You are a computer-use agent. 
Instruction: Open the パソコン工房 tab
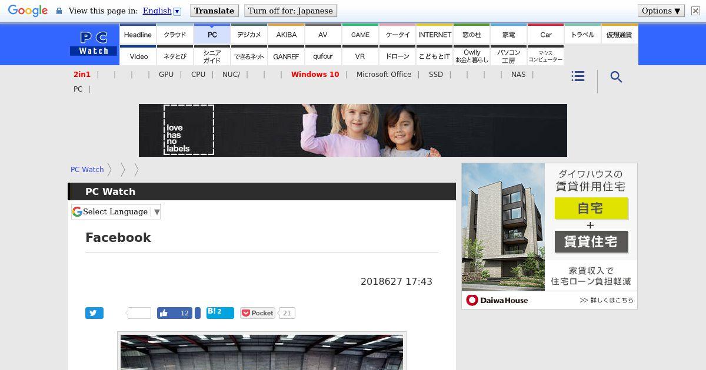click(508, 56)
